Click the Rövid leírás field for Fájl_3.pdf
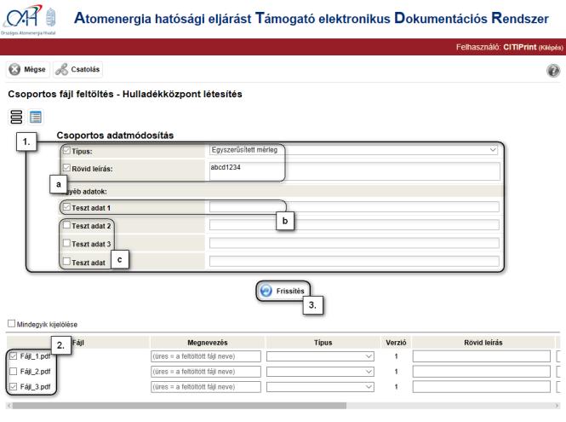The width and height of the screenshot is (566, 422). click(482, 386)
